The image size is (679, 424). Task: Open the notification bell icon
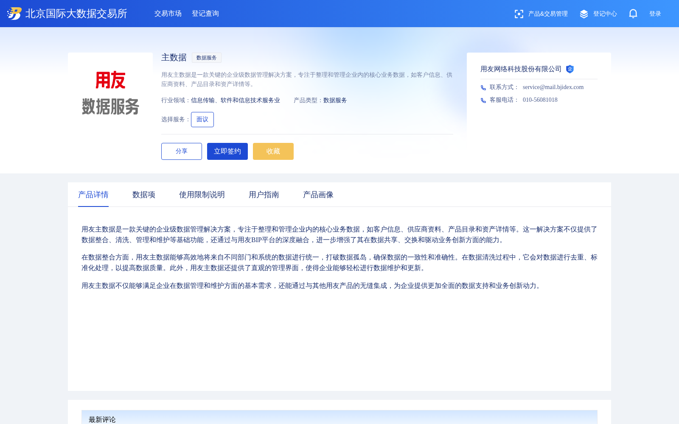point(633,14)
